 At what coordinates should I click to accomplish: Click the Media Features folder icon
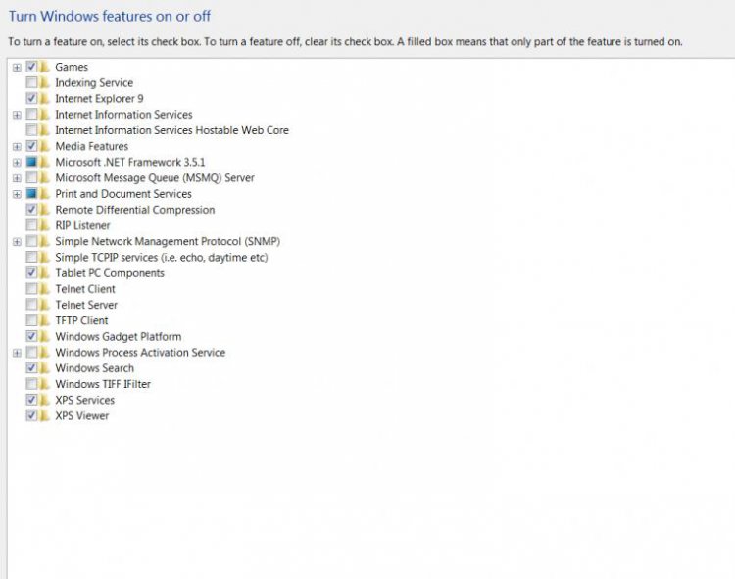[44, 146]
